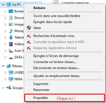
Task: Select Ouvrir dans une nouvelle fenêtre
Action: coord(57,16)
